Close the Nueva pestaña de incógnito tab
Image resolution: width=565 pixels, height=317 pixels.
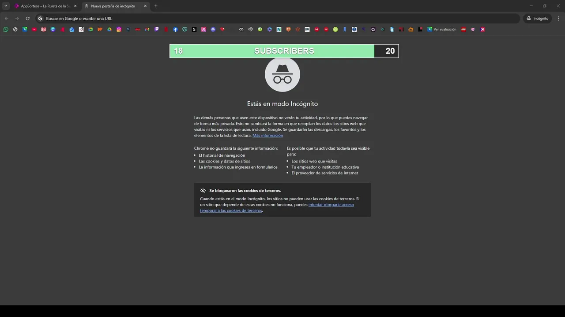pyautogui.click(x=145, y=6)
